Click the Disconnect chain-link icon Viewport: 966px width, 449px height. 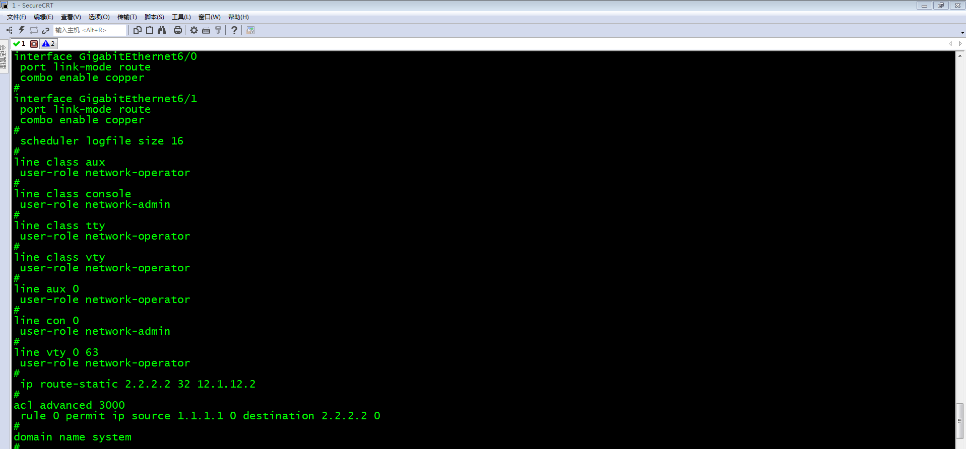[x=45, y=30]
